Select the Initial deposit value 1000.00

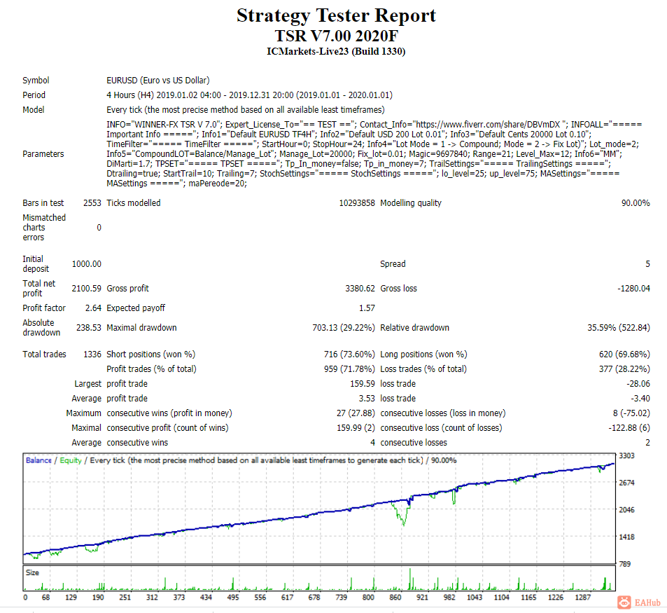[87, 264]
